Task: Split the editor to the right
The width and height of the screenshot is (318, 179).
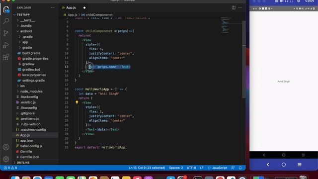Action: point(234,8)
